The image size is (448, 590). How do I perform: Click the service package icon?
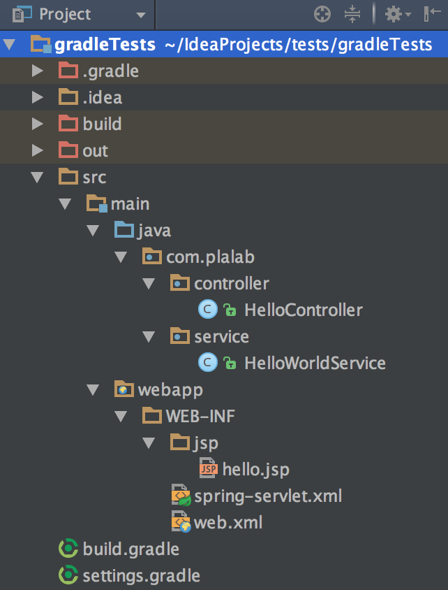pyautogui.click(x=180, y=336)
